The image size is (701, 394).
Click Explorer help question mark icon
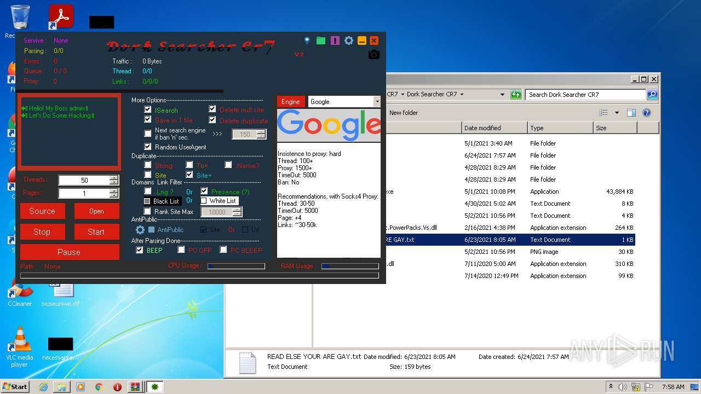click(x=646, y=113)
